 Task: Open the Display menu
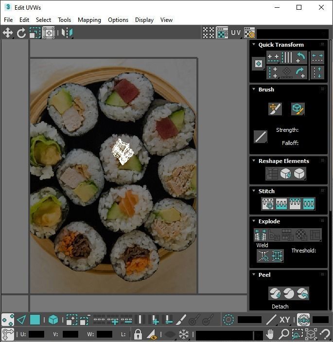point(144,20)
